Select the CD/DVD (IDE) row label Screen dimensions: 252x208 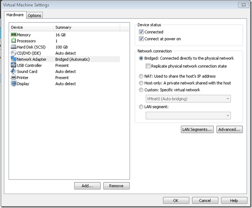[x=29, y=53]
